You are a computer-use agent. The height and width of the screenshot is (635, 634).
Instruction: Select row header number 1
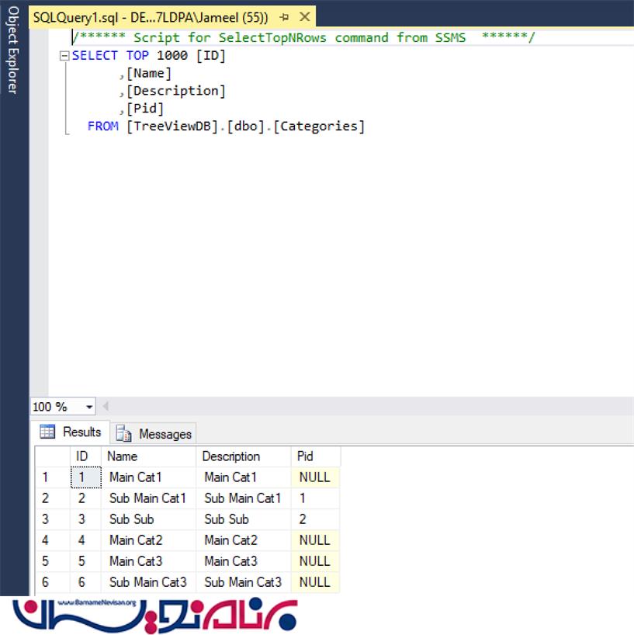click(x=53, y=477)
